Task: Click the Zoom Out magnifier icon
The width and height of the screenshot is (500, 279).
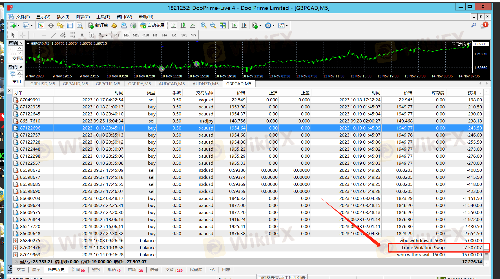Action: 213,26
